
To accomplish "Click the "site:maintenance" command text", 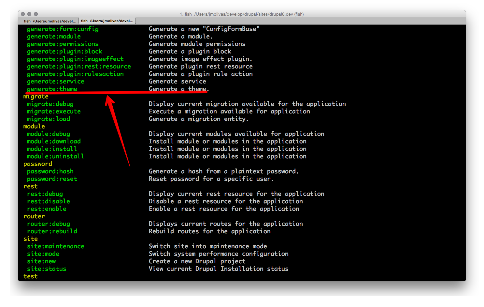I will click(56, 246).
